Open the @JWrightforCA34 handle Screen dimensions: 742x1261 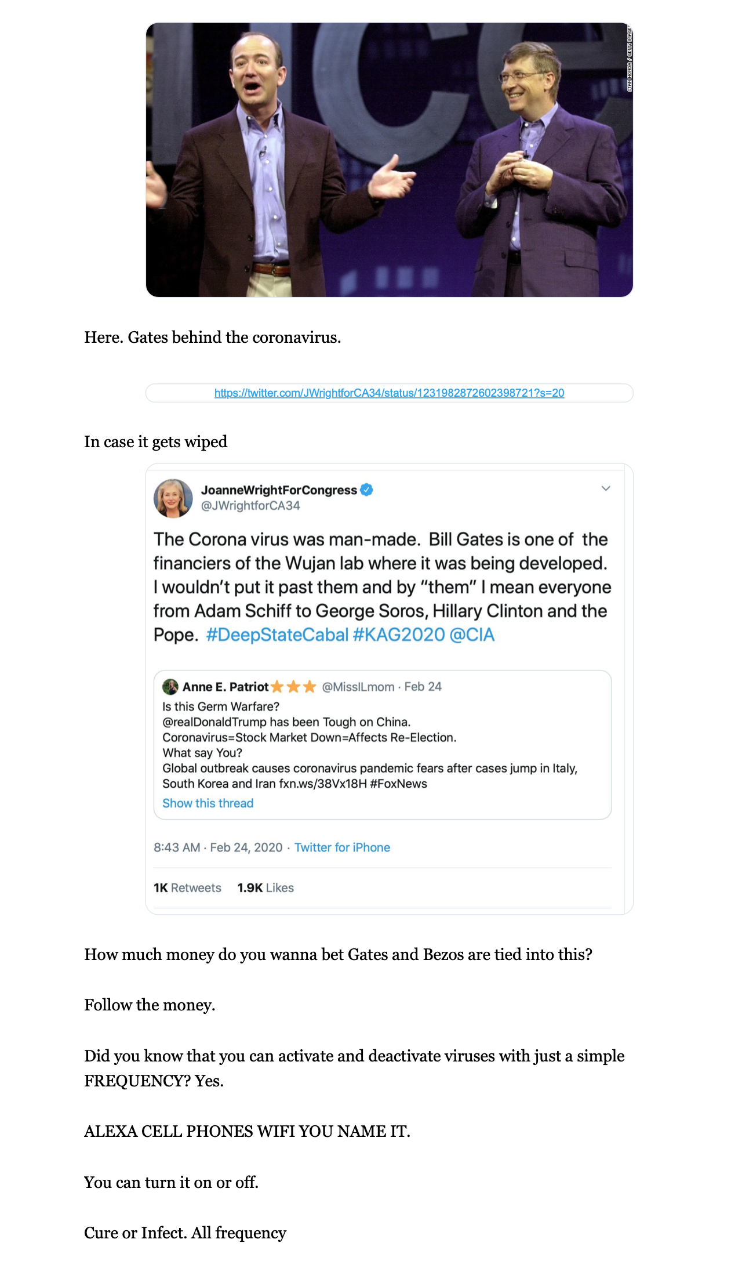(x=250, y=506)
